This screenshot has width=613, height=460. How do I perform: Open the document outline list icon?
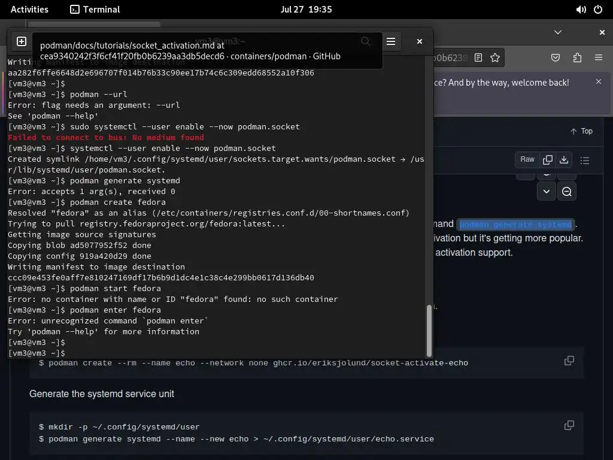(x=585, y=160)
